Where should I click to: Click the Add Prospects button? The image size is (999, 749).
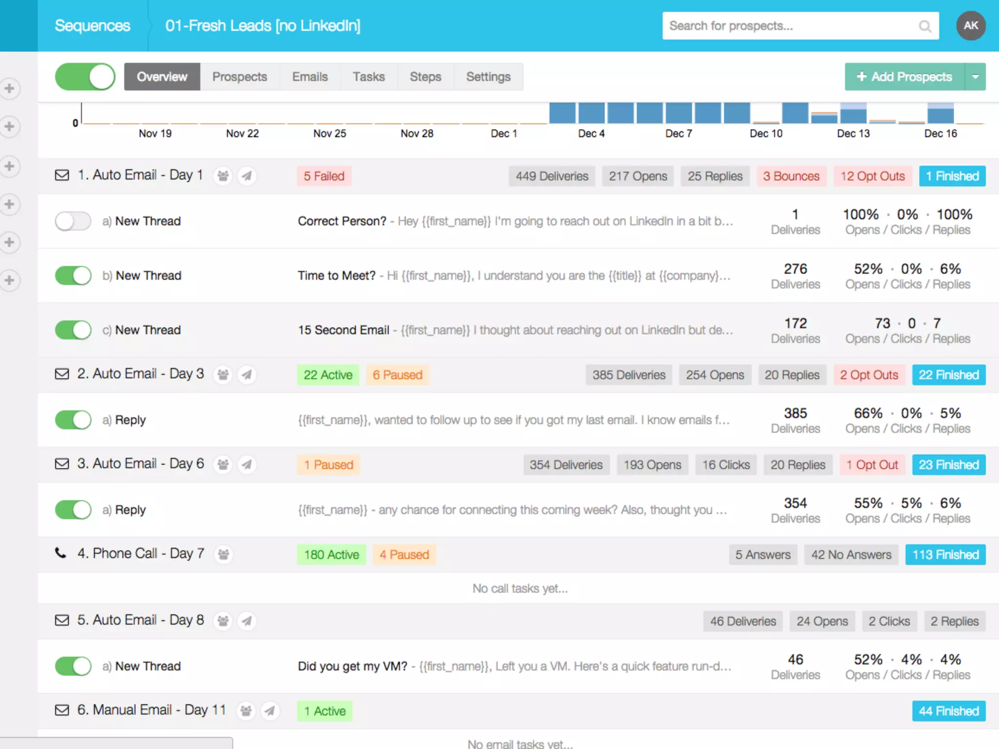click(904, 77)
